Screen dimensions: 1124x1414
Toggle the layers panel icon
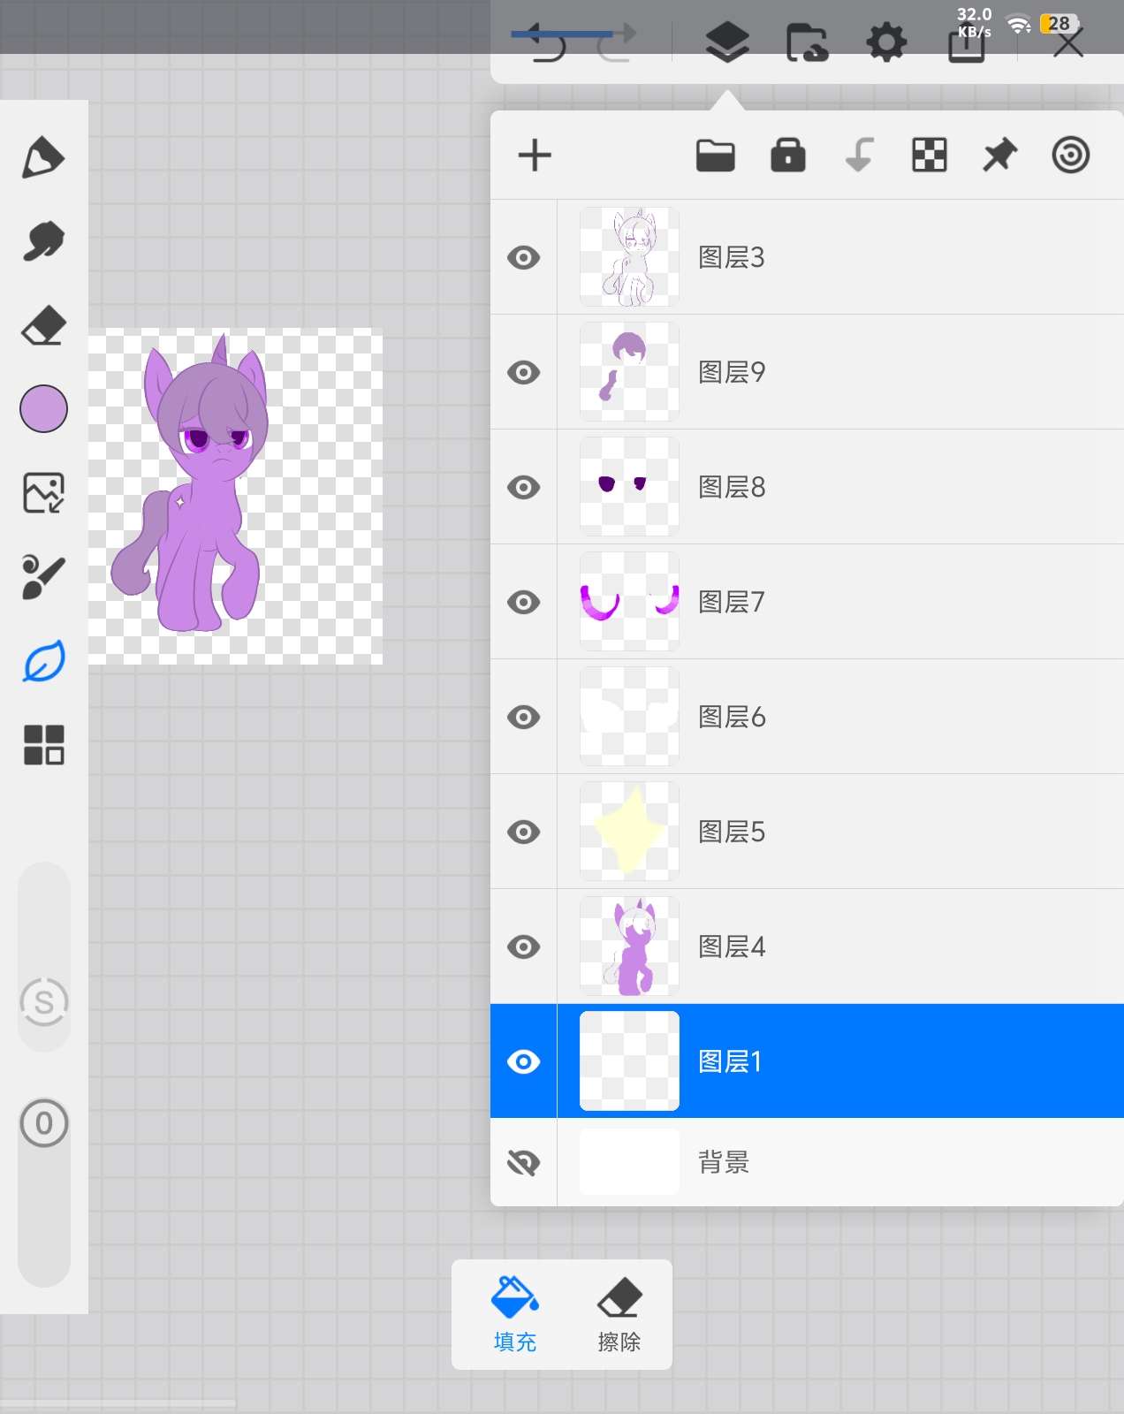[x=727, y=42]
